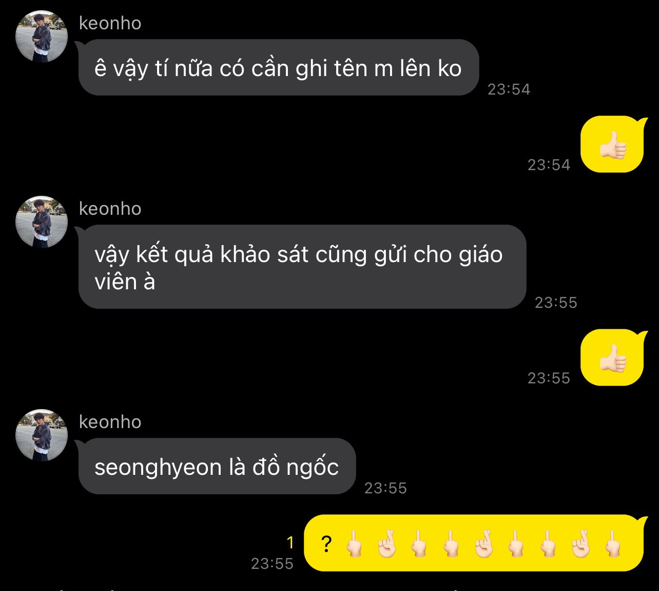
Task: Tap keonho's avatar beside the seonghyeon message
Action: point(42,435)
